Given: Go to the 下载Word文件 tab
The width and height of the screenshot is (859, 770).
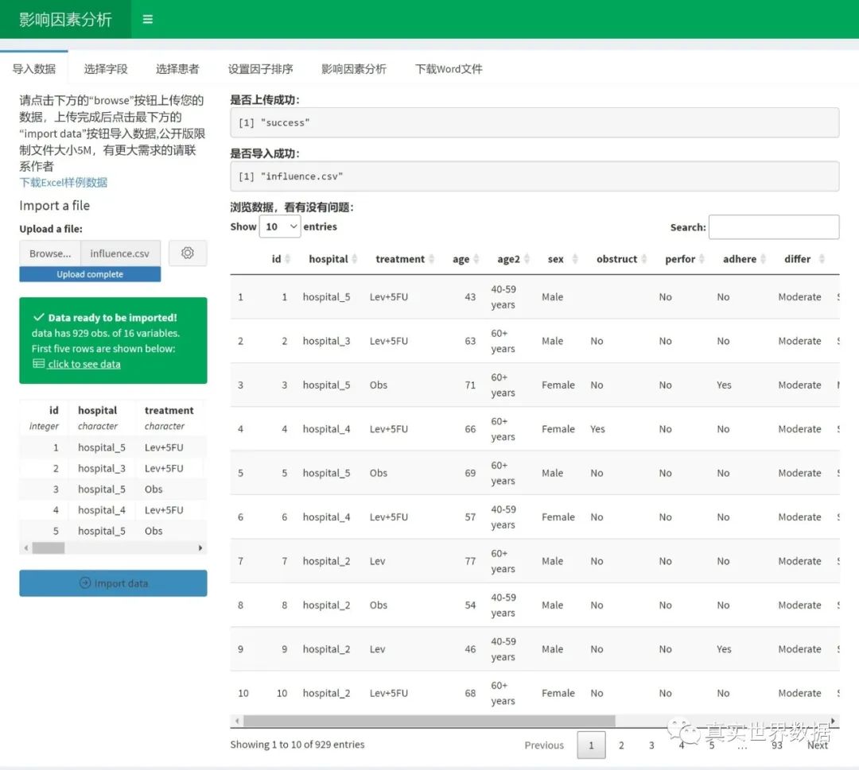Looking at the screenshot, I should pos(449,69).
